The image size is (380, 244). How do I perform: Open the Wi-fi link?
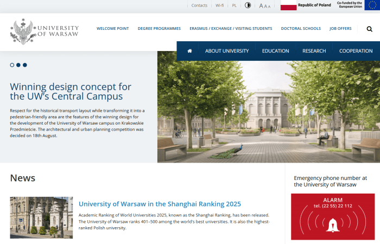click(219, 5)
